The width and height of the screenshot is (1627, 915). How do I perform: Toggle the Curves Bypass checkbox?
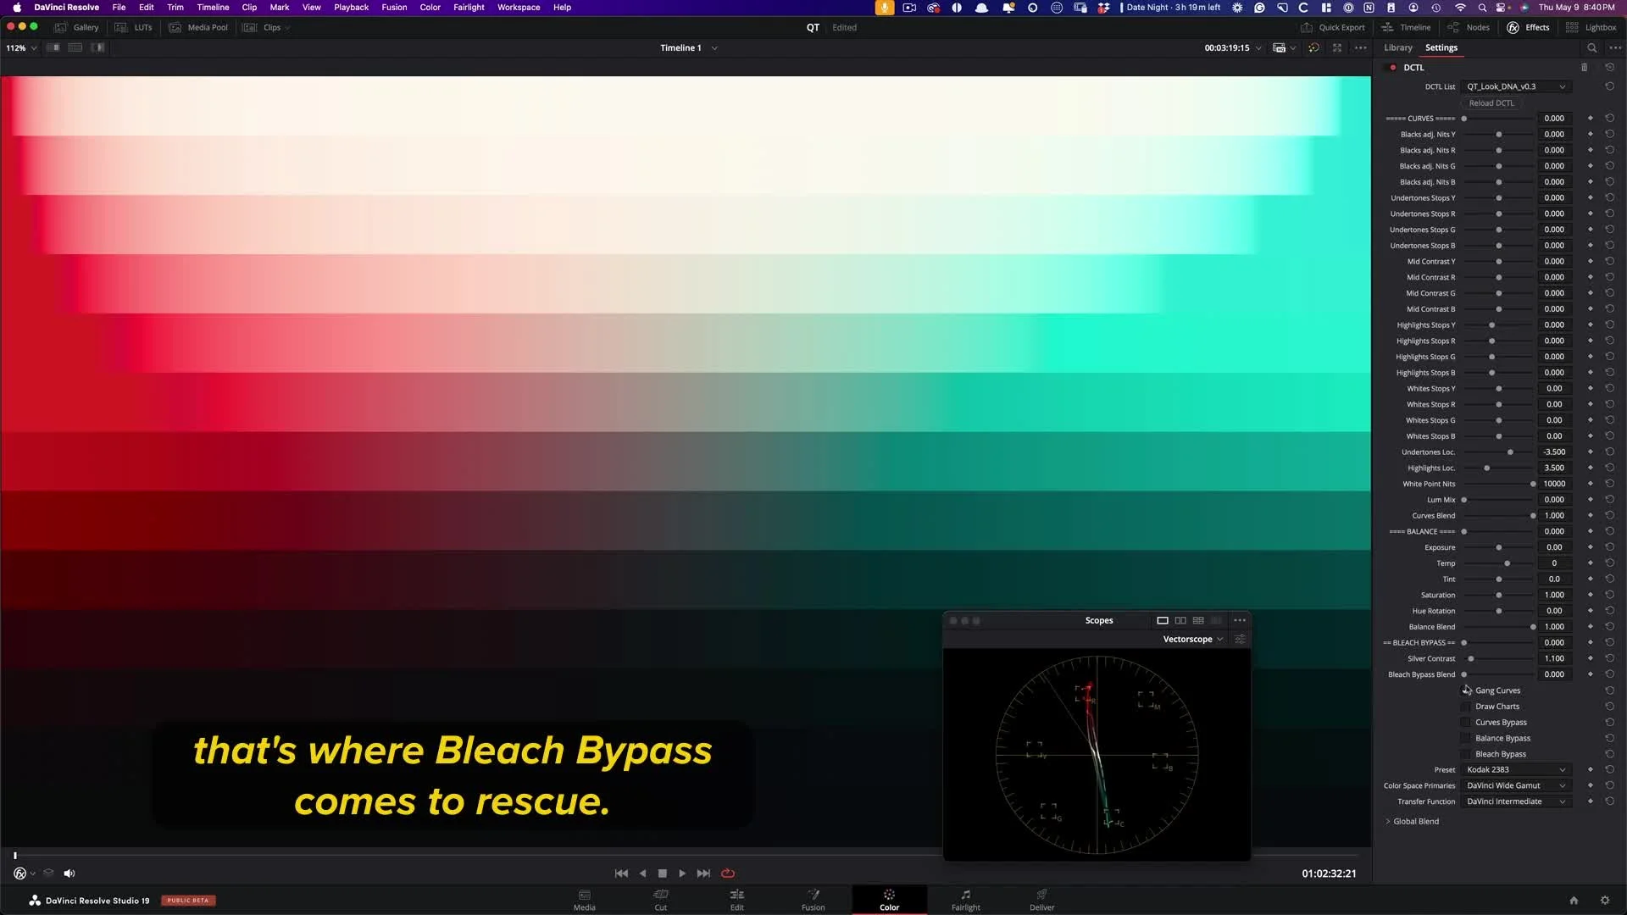coord(1466,723)
